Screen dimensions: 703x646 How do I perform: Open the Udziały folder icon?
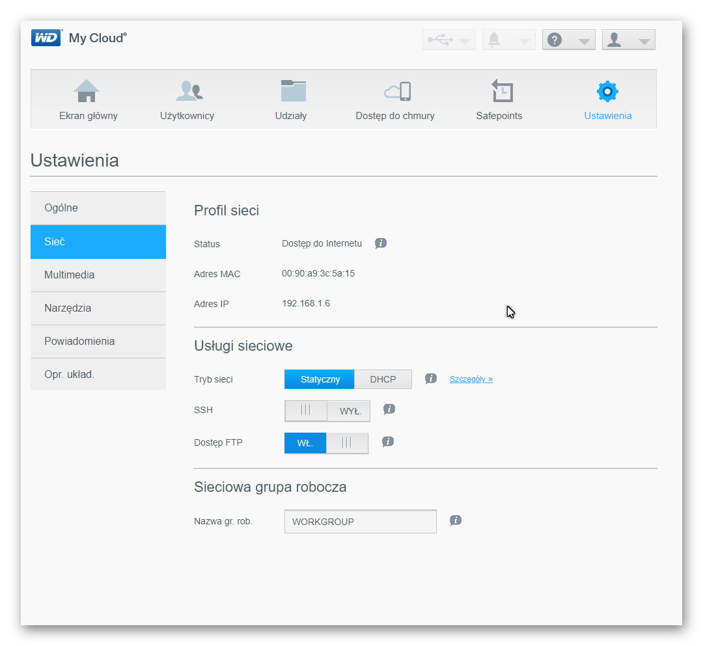point(293,91)
